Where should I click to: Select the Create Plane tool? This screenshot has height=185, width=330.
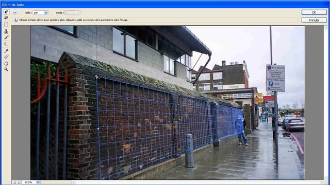pos(6,18)
